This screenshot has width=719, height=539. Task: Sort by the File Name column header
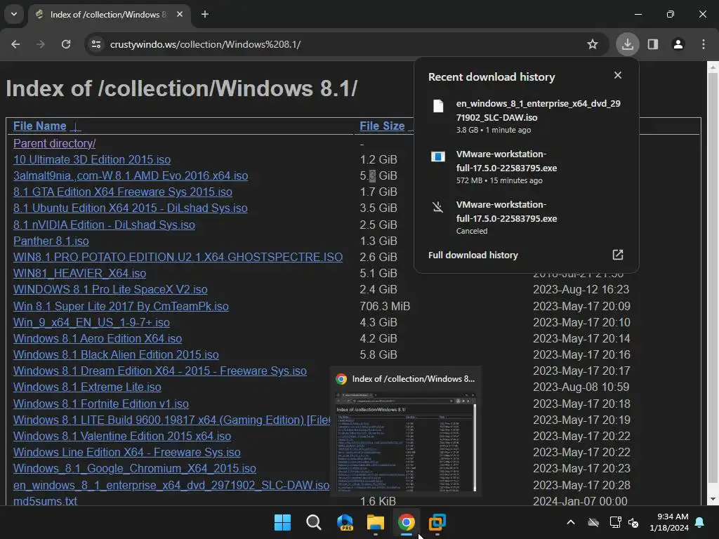pyautogui.click(x=40, y=126)
